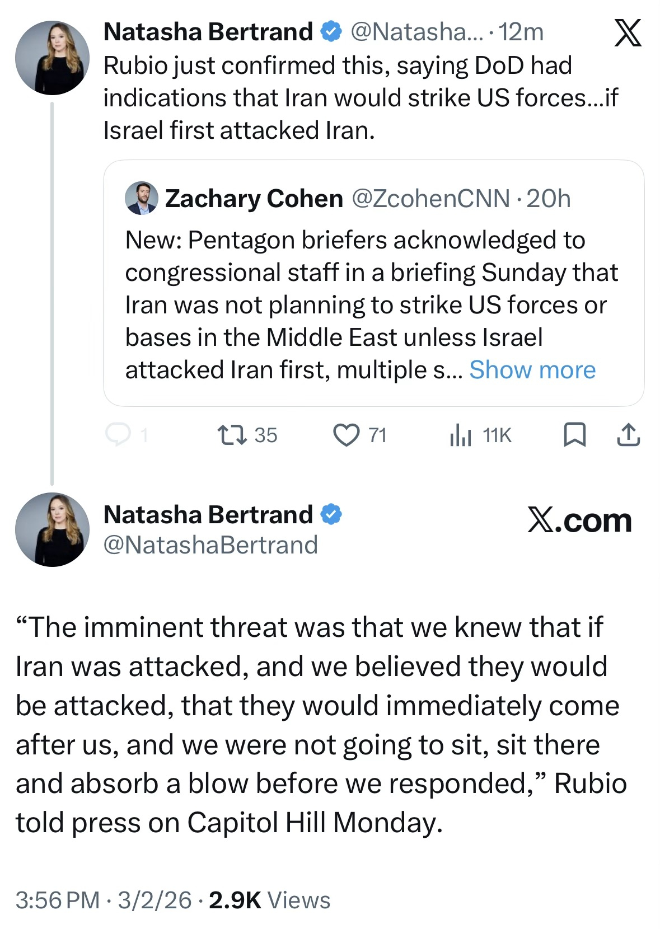The height and width of the screenshot is (929, 660).
Task: Click the 2.9K Views count
Action: click(x=269, y=900)
